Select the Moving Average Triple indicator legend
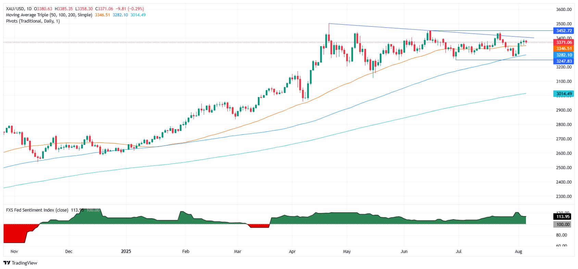The height and width of the screenshot is (269, 578). click(x=49, y=15)
